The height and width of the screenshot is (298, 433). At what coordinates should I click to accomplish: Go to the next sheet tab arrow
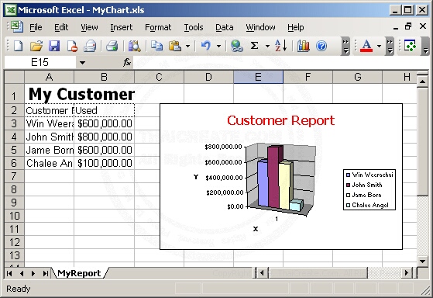tap(33, 273)
